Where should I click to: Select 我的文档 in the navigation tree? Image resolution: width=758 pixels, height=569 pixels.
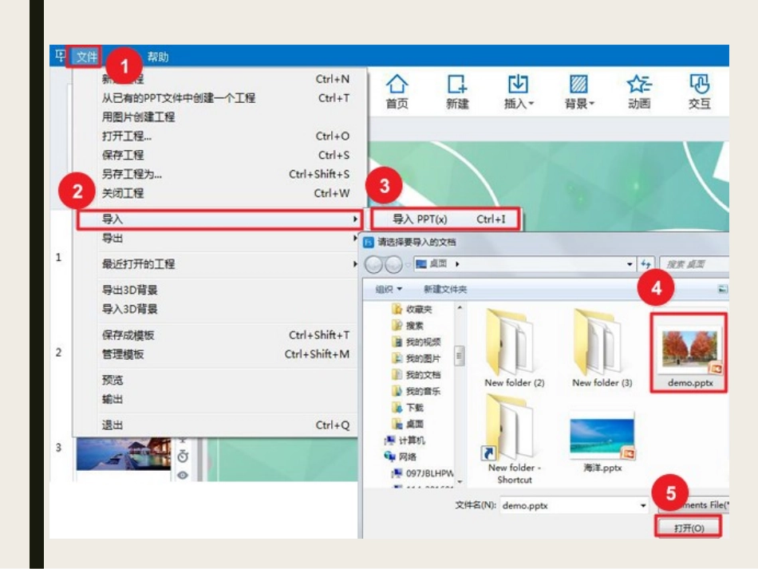(417, 374)
